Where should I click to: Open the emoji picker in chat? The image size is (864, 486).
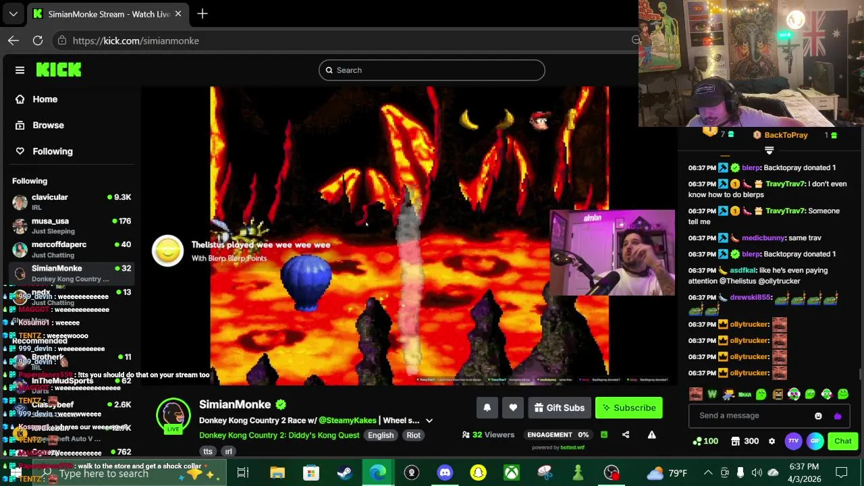[x=818, y=416]
